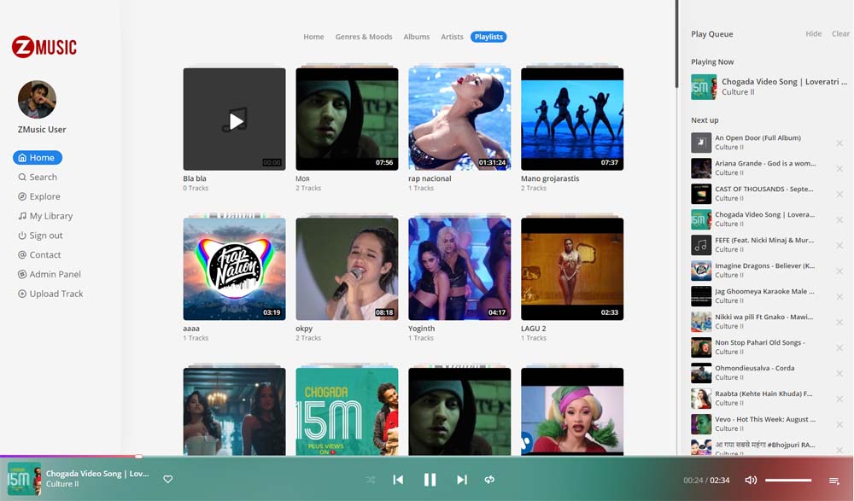This screenshot has height=501, width=854.
Task: Open Search in the sidebar
Action: pyautogui.click(x=37, y=177)
